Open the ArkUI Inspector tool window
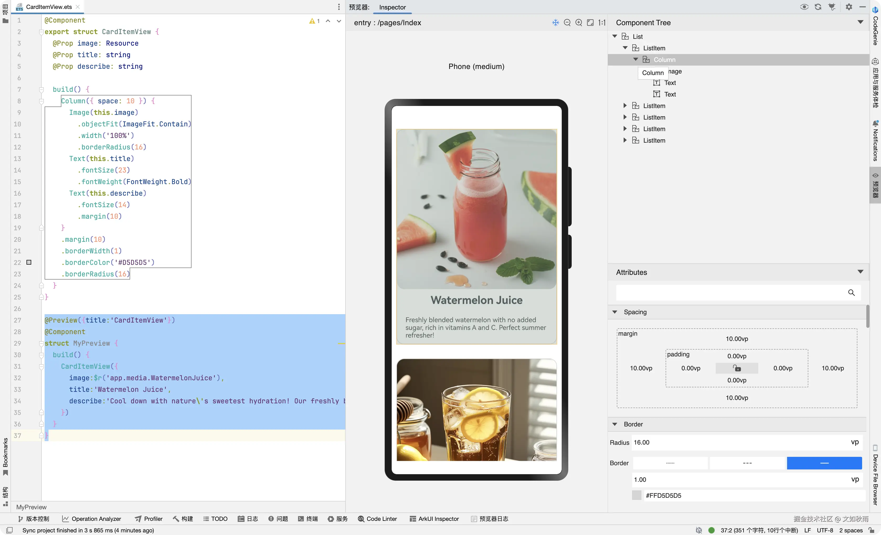The height and width of the screenshot is (535, 881). coord(434,518)
